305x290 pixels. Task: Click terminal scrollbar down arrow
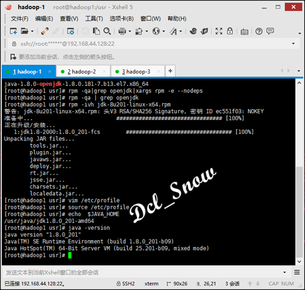(299, 261)
